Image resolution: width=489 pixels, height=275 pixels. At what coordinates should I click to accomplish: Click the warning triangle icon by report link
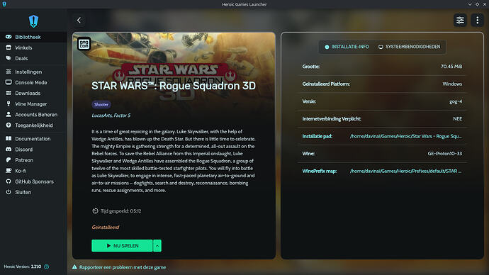pyautogui.click(x=74, y=267)
